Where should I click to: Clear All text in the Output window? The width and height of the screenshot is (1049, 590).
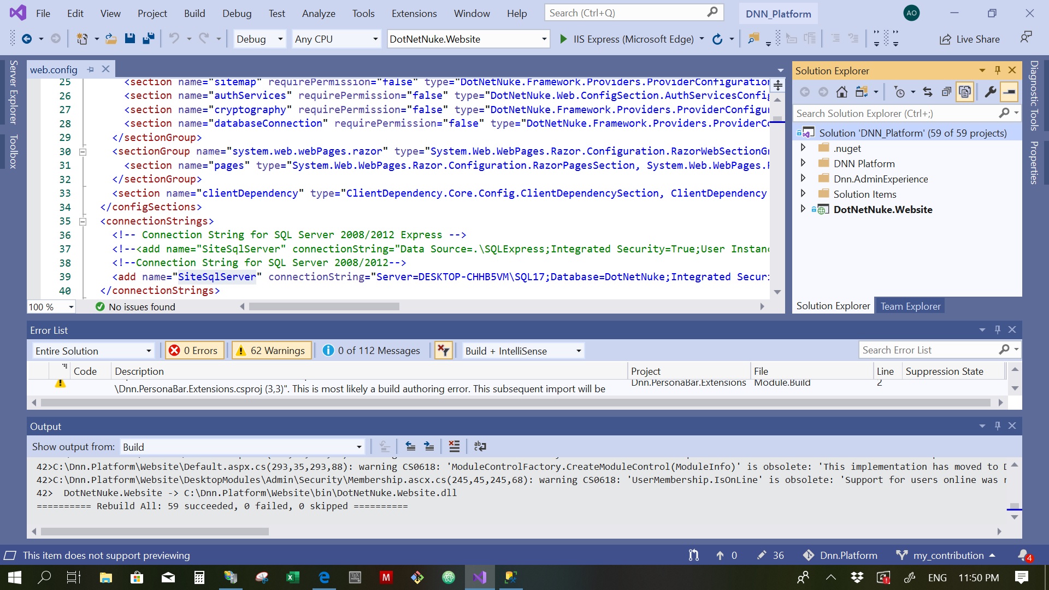coord(455,446)
